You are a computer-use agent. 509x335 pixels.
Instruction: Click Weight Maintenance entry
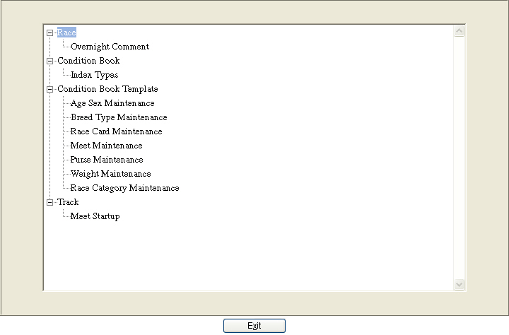110,174
